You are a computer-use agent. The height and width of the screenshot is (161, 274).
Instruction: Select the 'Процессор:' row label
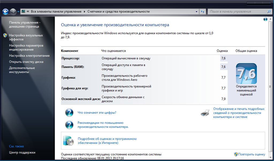(71, 58)
